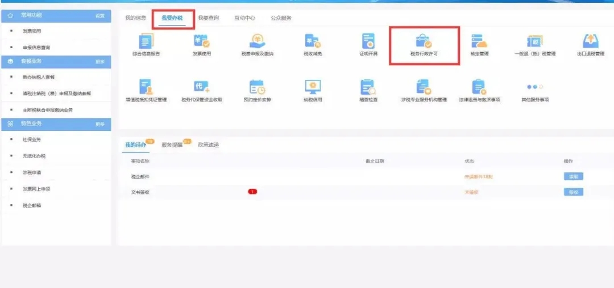Click the 读取 button for 税企邮件
The width and height of the screenshot is (614, 288).
pos(573,177)
